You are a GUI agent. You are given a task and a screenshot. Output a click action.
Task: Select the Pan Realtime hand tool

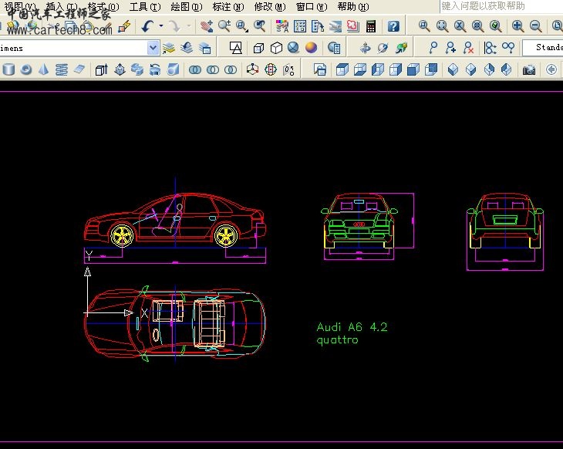(x=207, y=26)
